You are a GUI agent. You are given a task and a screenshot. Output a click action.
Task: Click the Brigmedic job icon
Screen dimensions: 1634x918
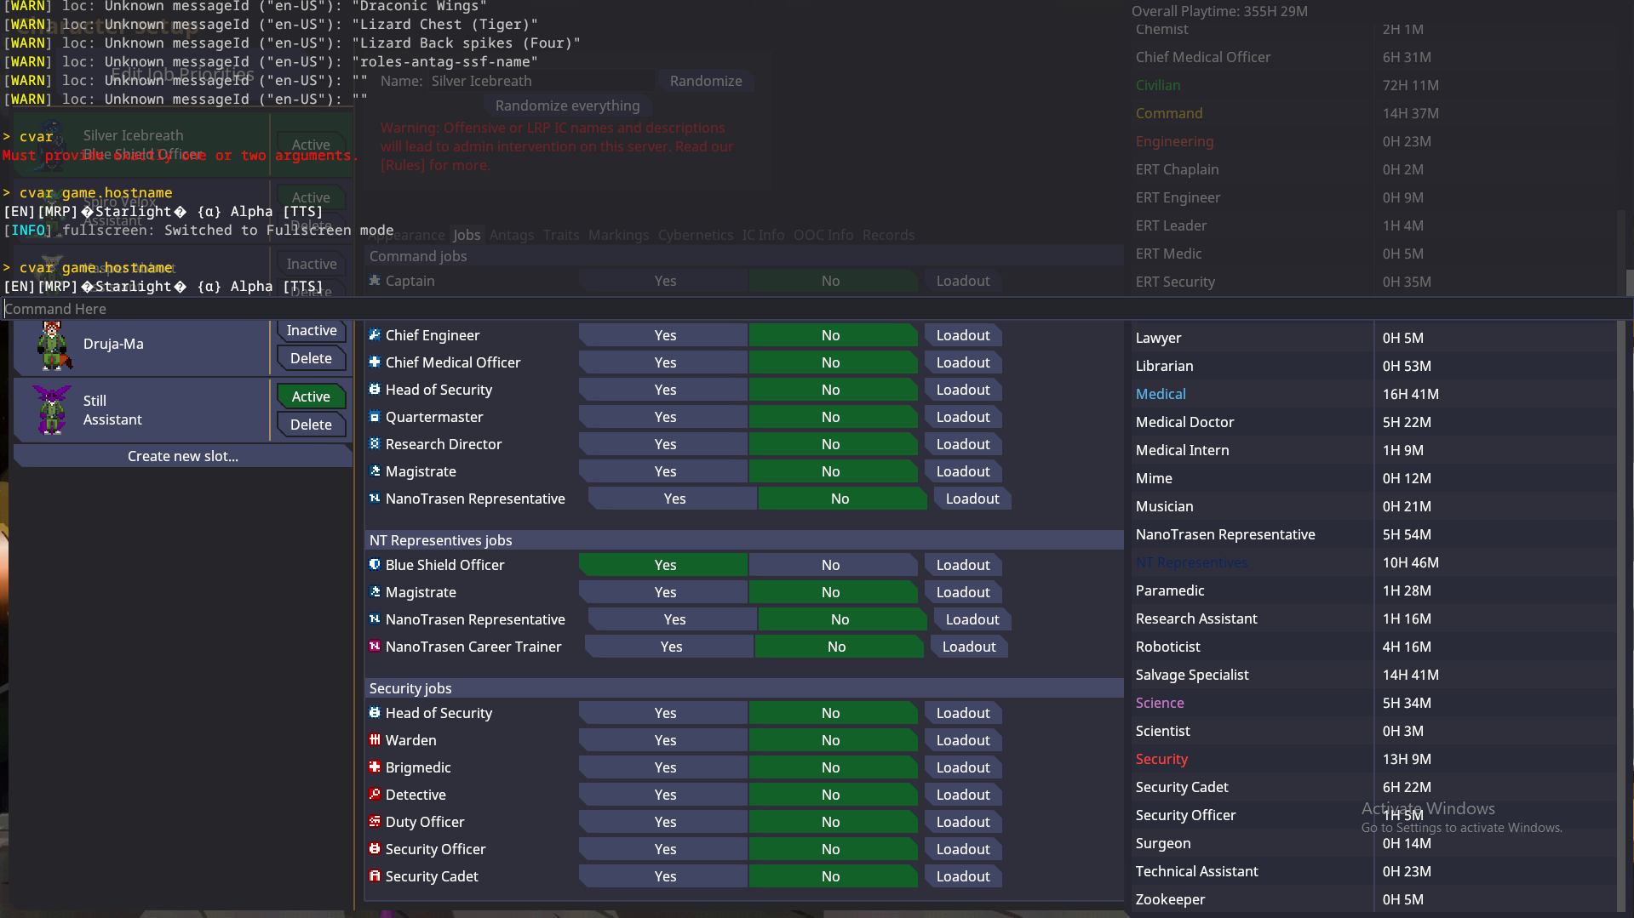374,767
